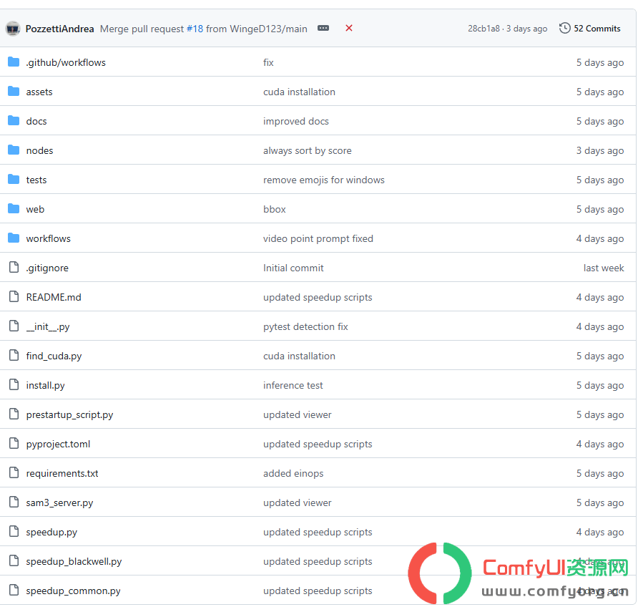Open 'video point prompt fixed' commit message
This screenshot has width=638, height=612.
pyautogui.click(x=318, y=238)
